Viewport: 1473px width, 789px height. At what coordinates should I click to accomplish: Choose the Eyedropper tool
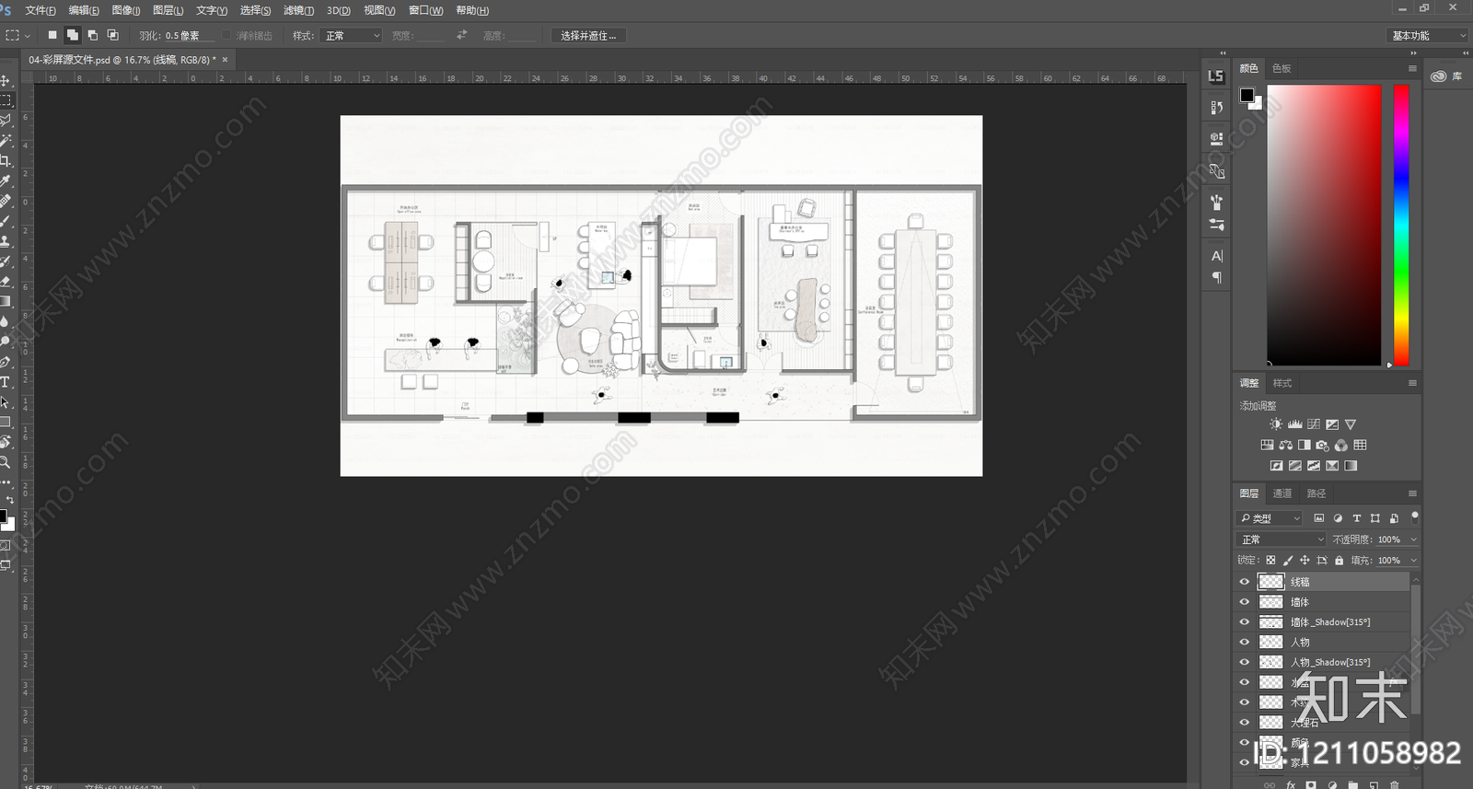coord(5,181)
